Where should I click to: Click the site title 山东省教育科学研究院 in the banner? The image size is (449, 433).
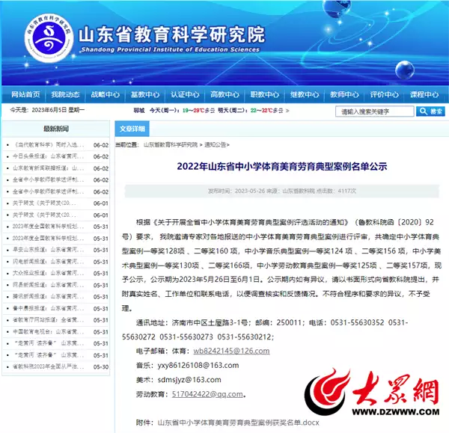point(172,34)
